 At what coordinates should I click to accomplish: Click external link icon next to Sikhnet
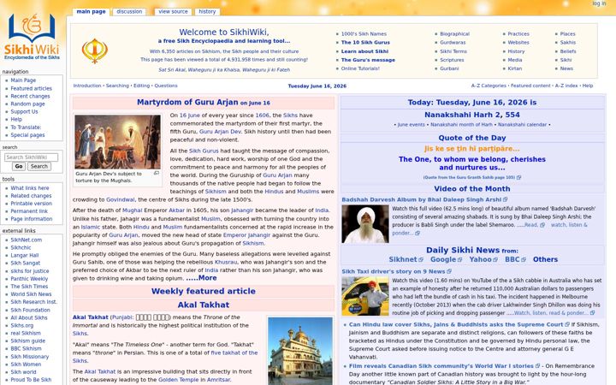[421, 260]
